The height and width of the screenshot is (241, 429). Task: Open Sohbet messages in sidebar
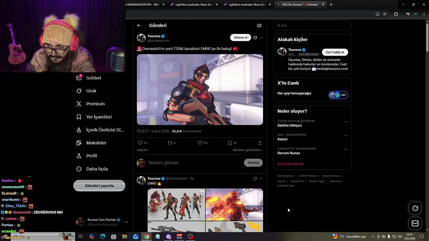(x=89, y=78)
